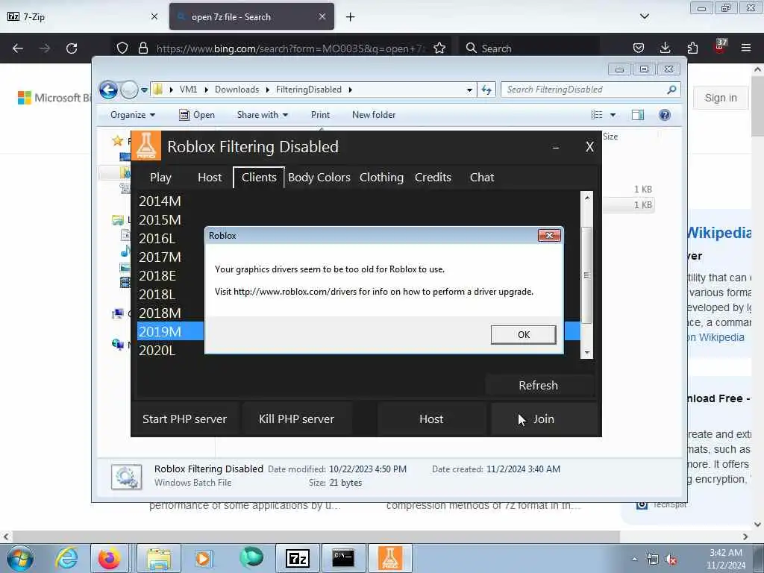The height and width of the screenshot is (573, 764).
Task: Bookmark this page with the star
Action: pyautogui.click(x=439, y=48)
